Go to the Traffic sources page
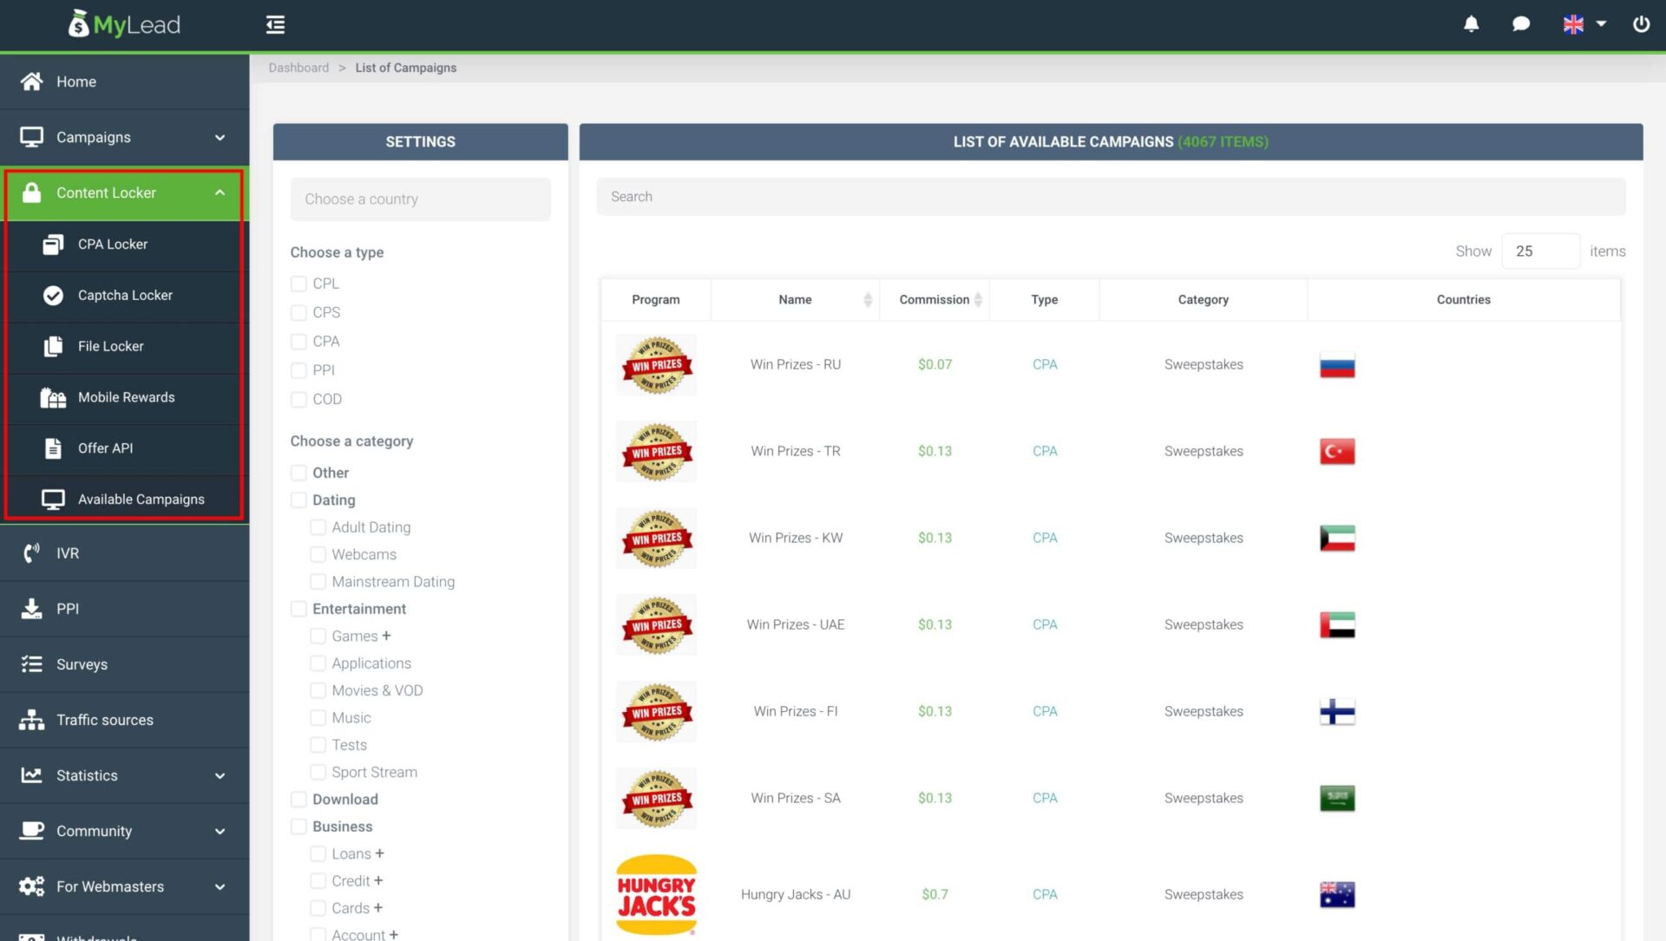 coord(104,719)
